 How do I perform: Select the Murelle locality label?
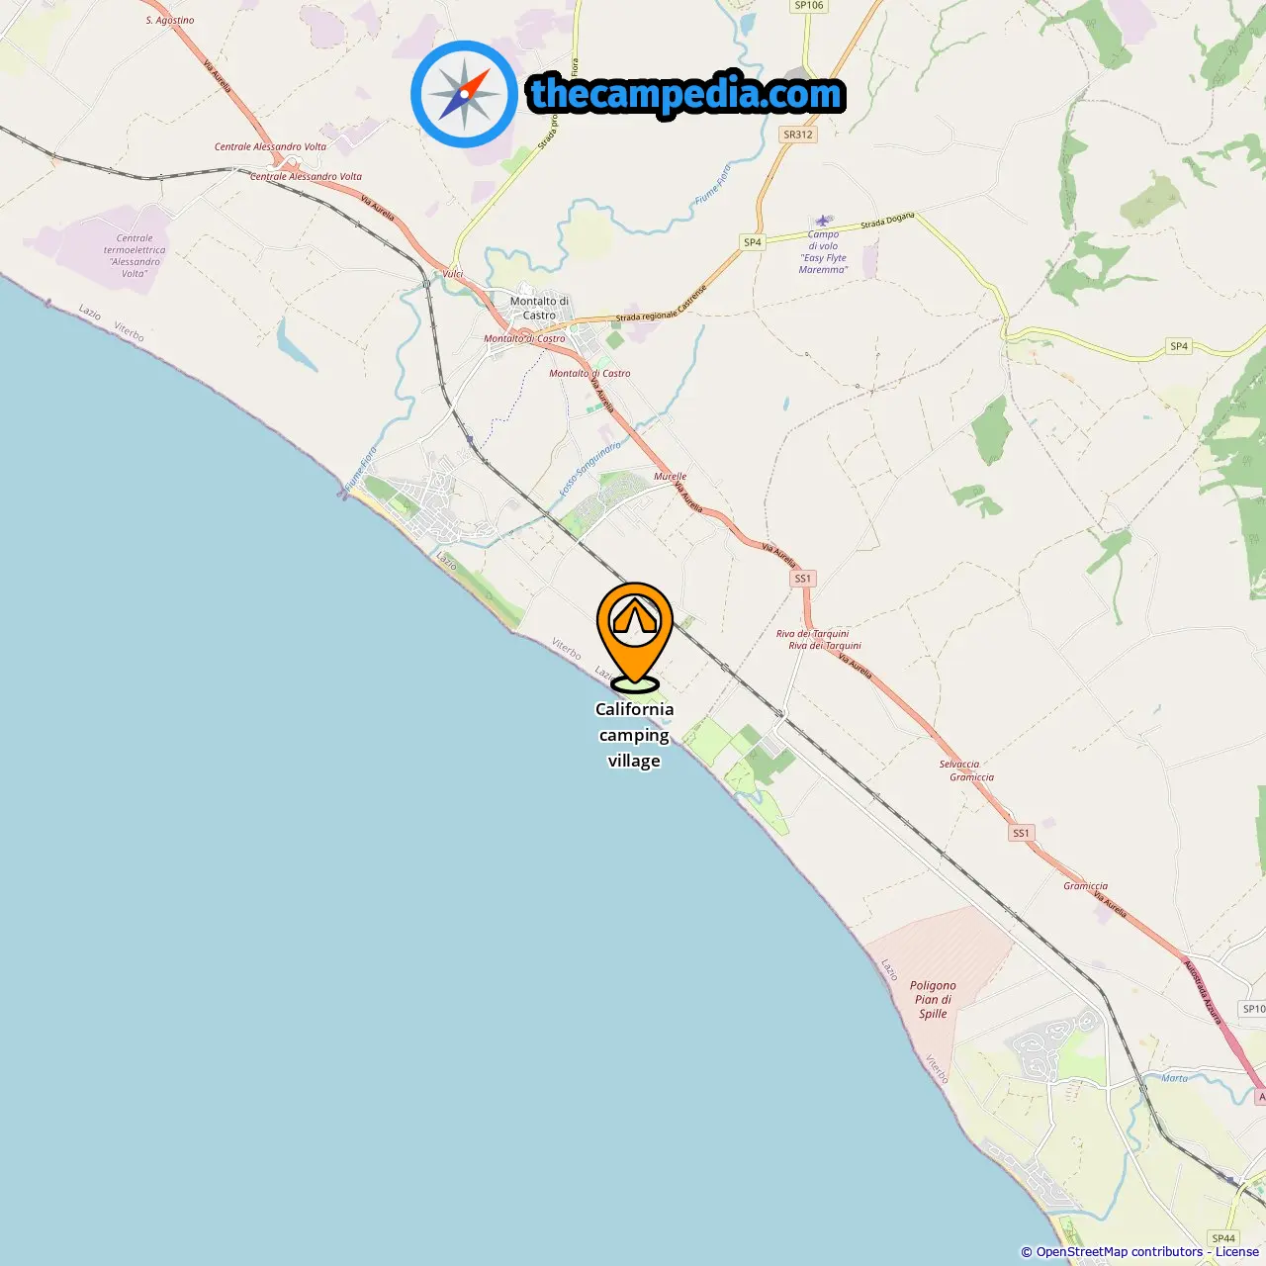(x=670, y=476)
